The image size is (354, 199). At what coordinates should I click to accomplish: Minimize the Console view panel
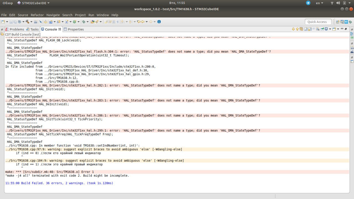pyautogui.click(x=342, y=28)
